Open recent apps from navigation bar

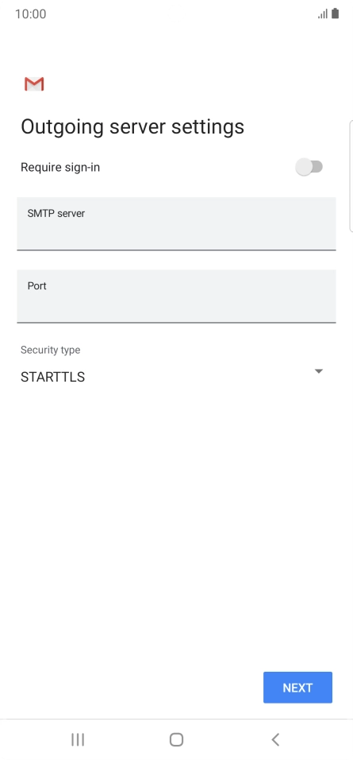pyautogui.click(x=78, y=739)
